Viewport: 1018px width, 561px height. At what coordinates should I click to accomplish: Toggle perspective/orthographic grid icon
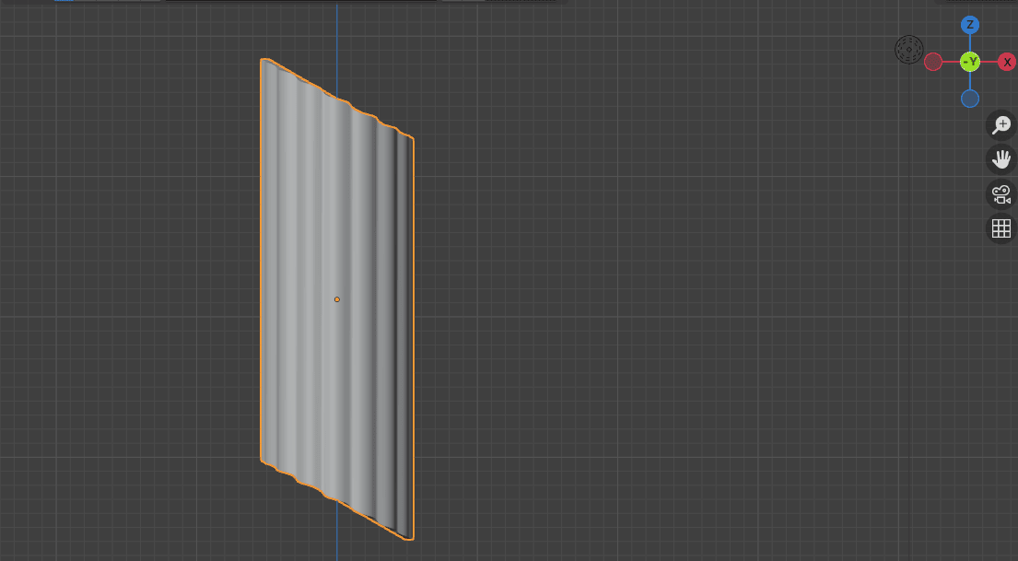[1000, 228]
